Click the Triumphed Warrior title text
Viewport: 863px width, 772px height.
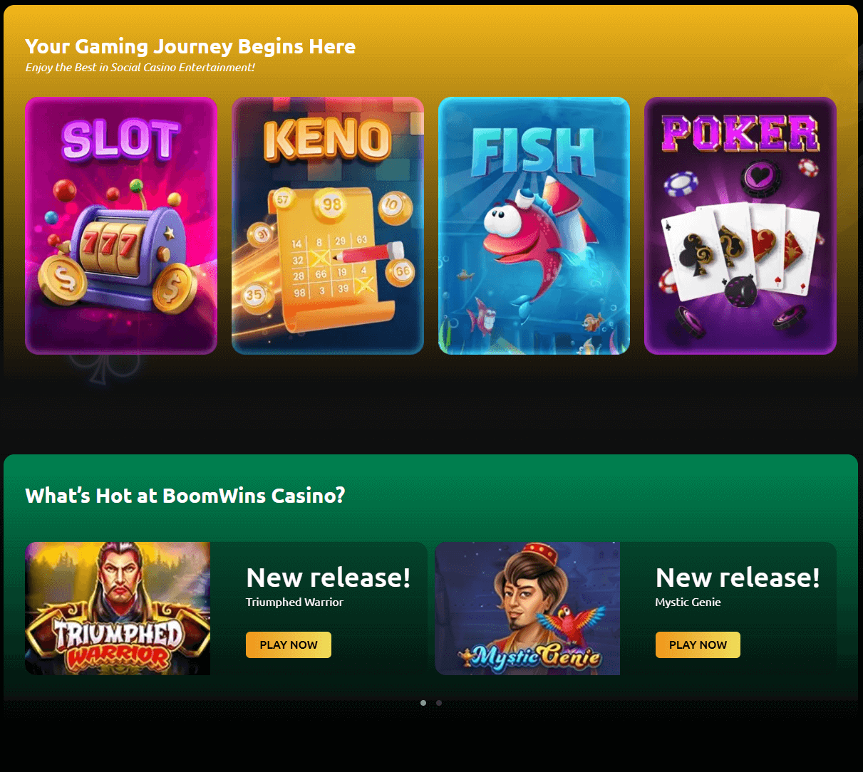294,603
